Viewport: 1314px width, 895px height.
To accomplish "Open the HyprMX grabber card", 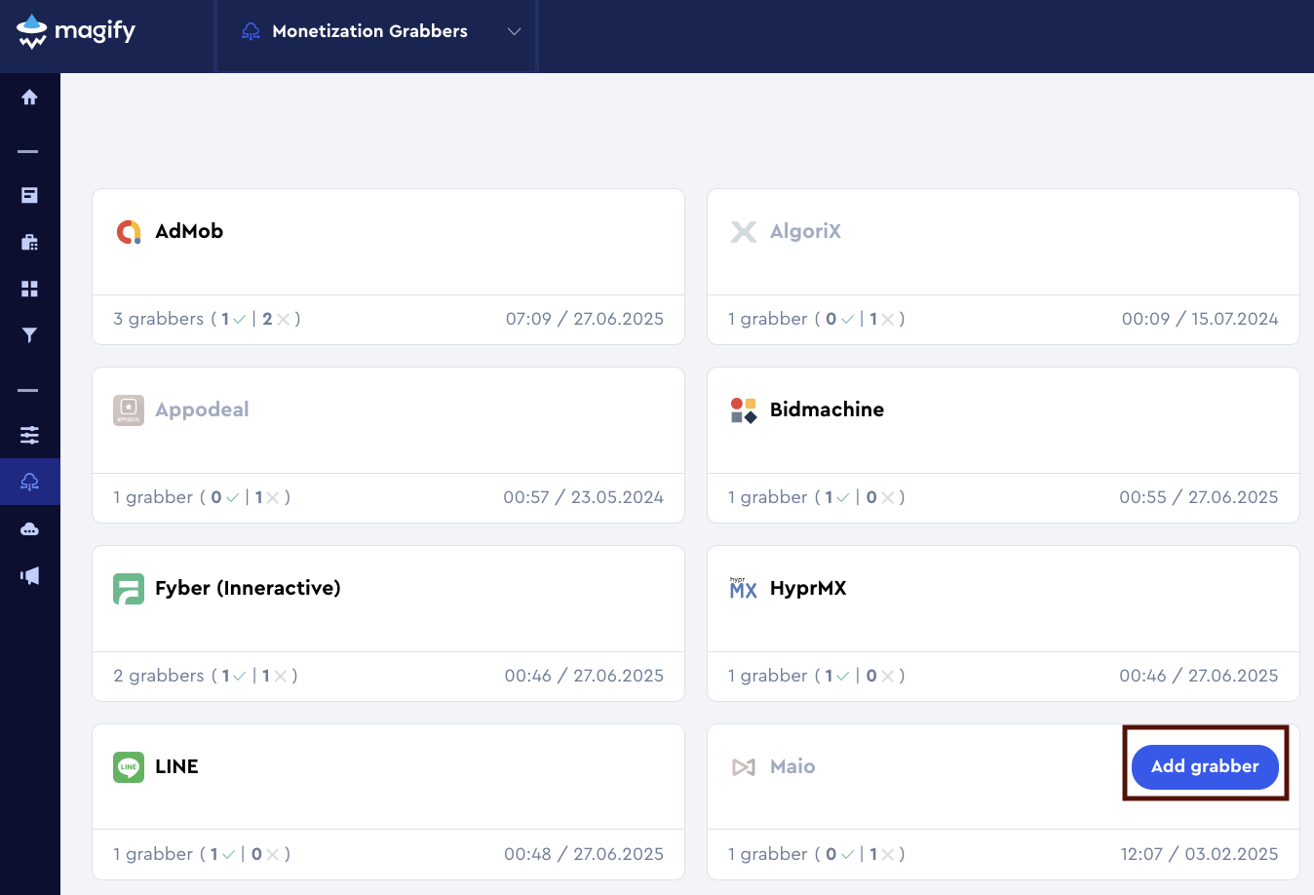I will pyautogui.click(x=1003, y=599).
